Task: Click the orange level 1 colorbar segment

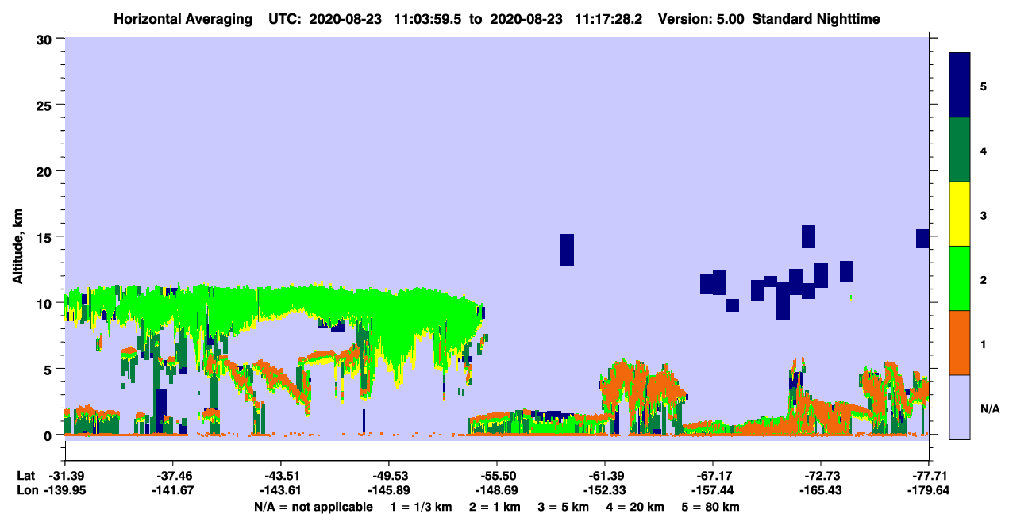Action: point(960,343)
